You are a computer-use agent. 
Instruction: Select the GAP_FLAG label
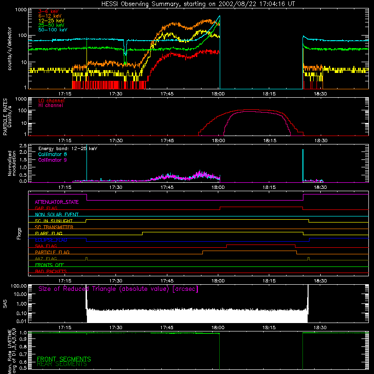coord(46,208)
